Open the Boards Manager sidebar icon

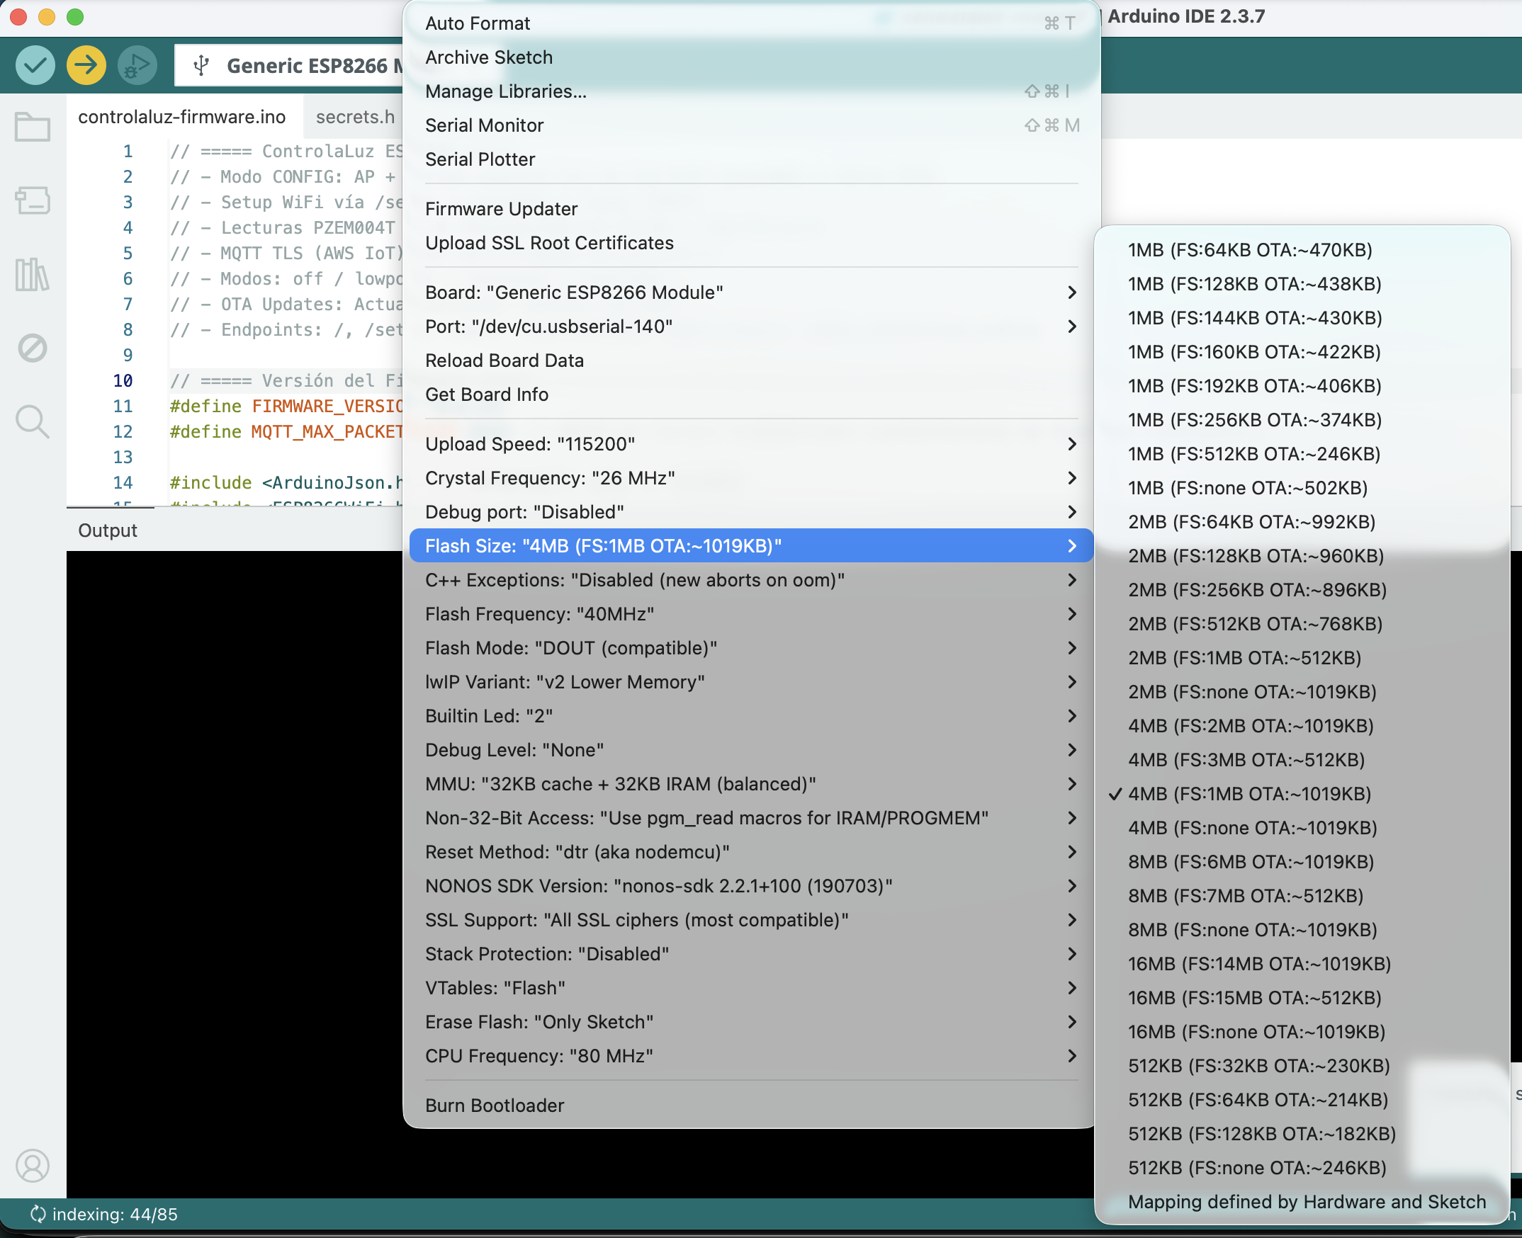click(32, 200)
